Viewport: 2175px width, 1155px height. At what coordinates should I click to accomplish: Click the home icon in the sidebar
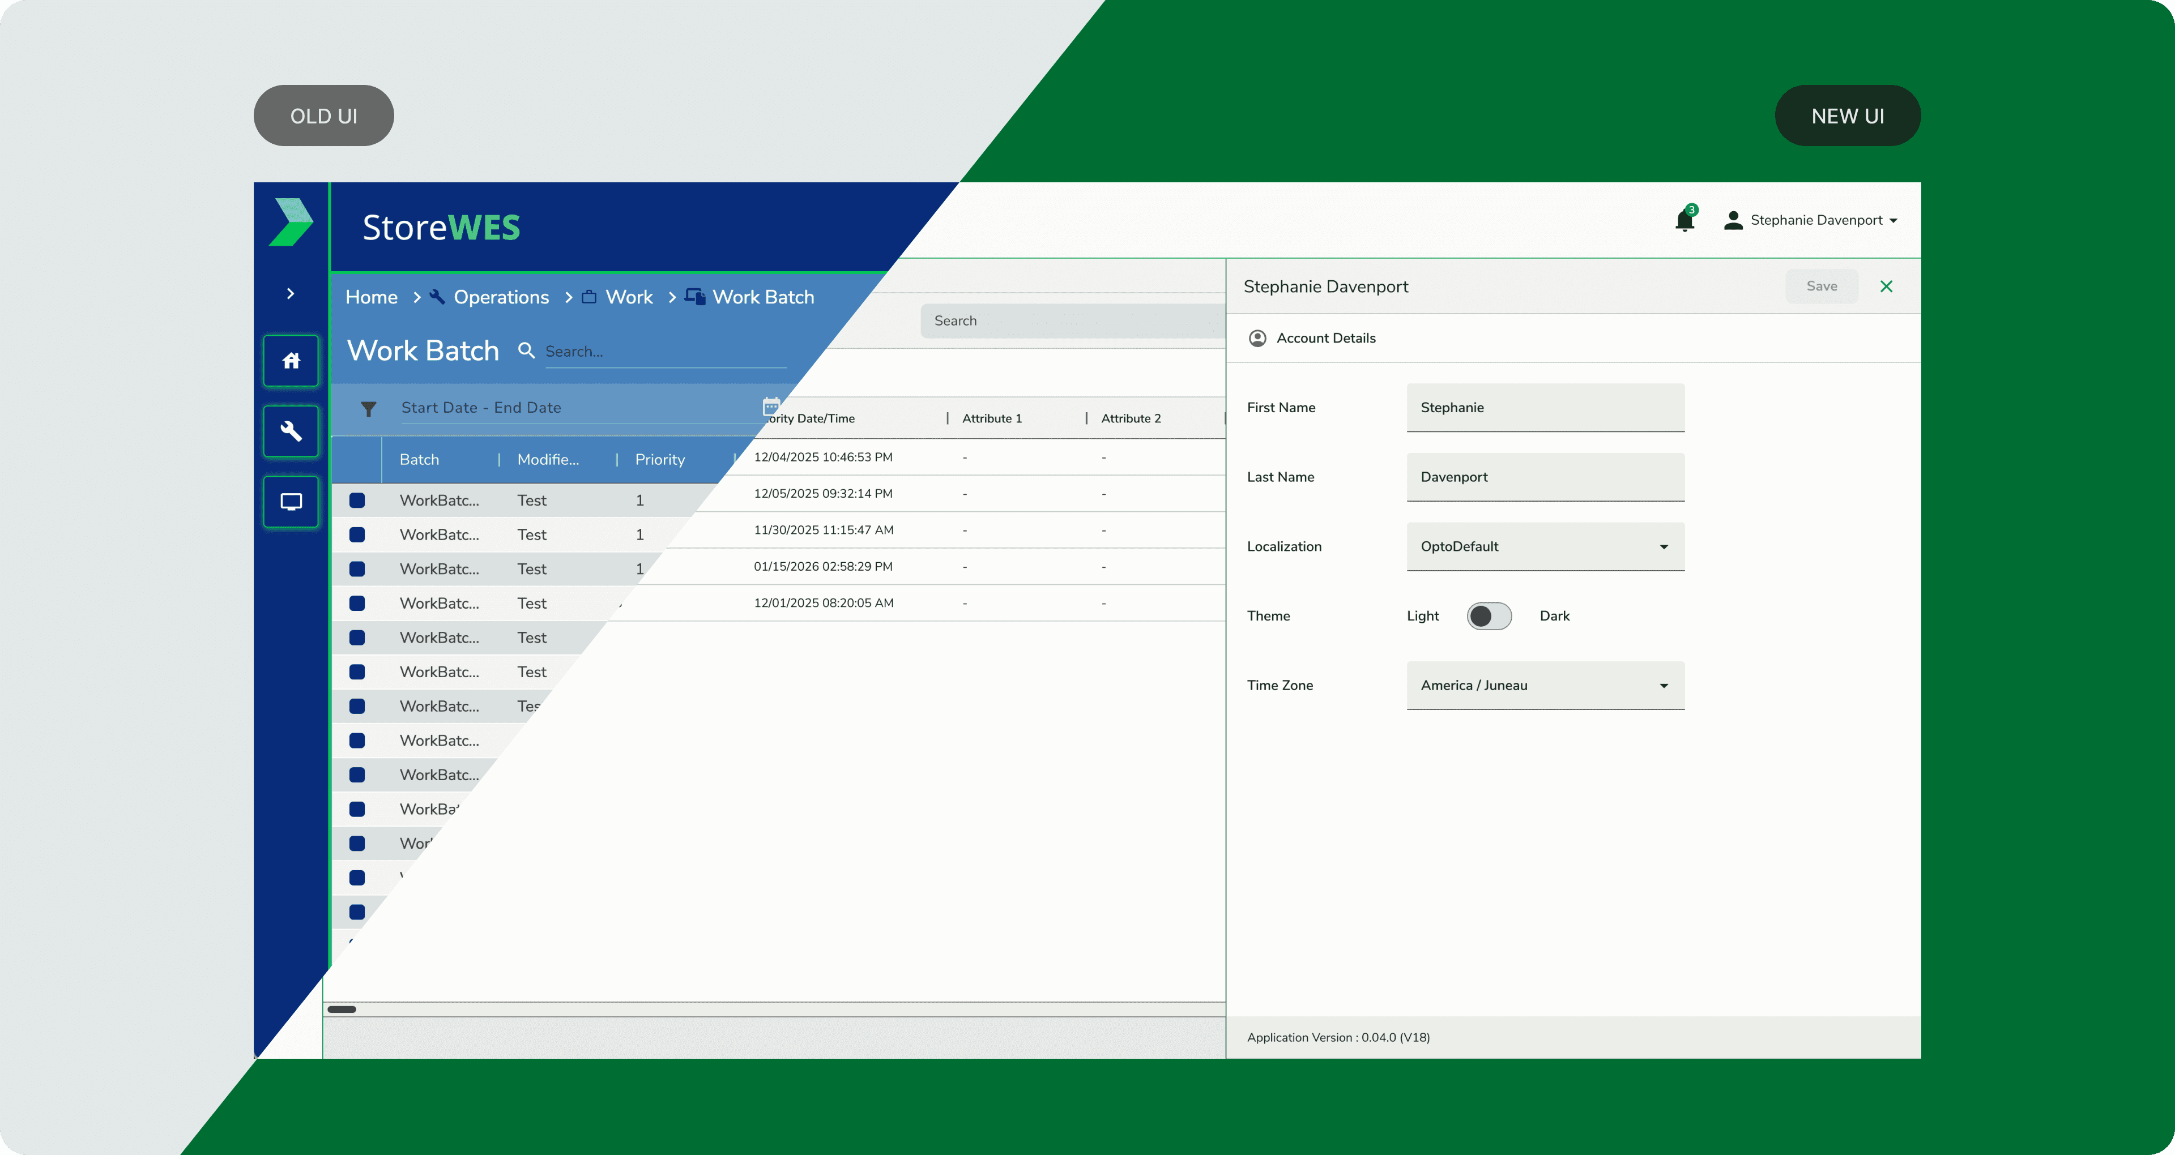click(291, 361)
